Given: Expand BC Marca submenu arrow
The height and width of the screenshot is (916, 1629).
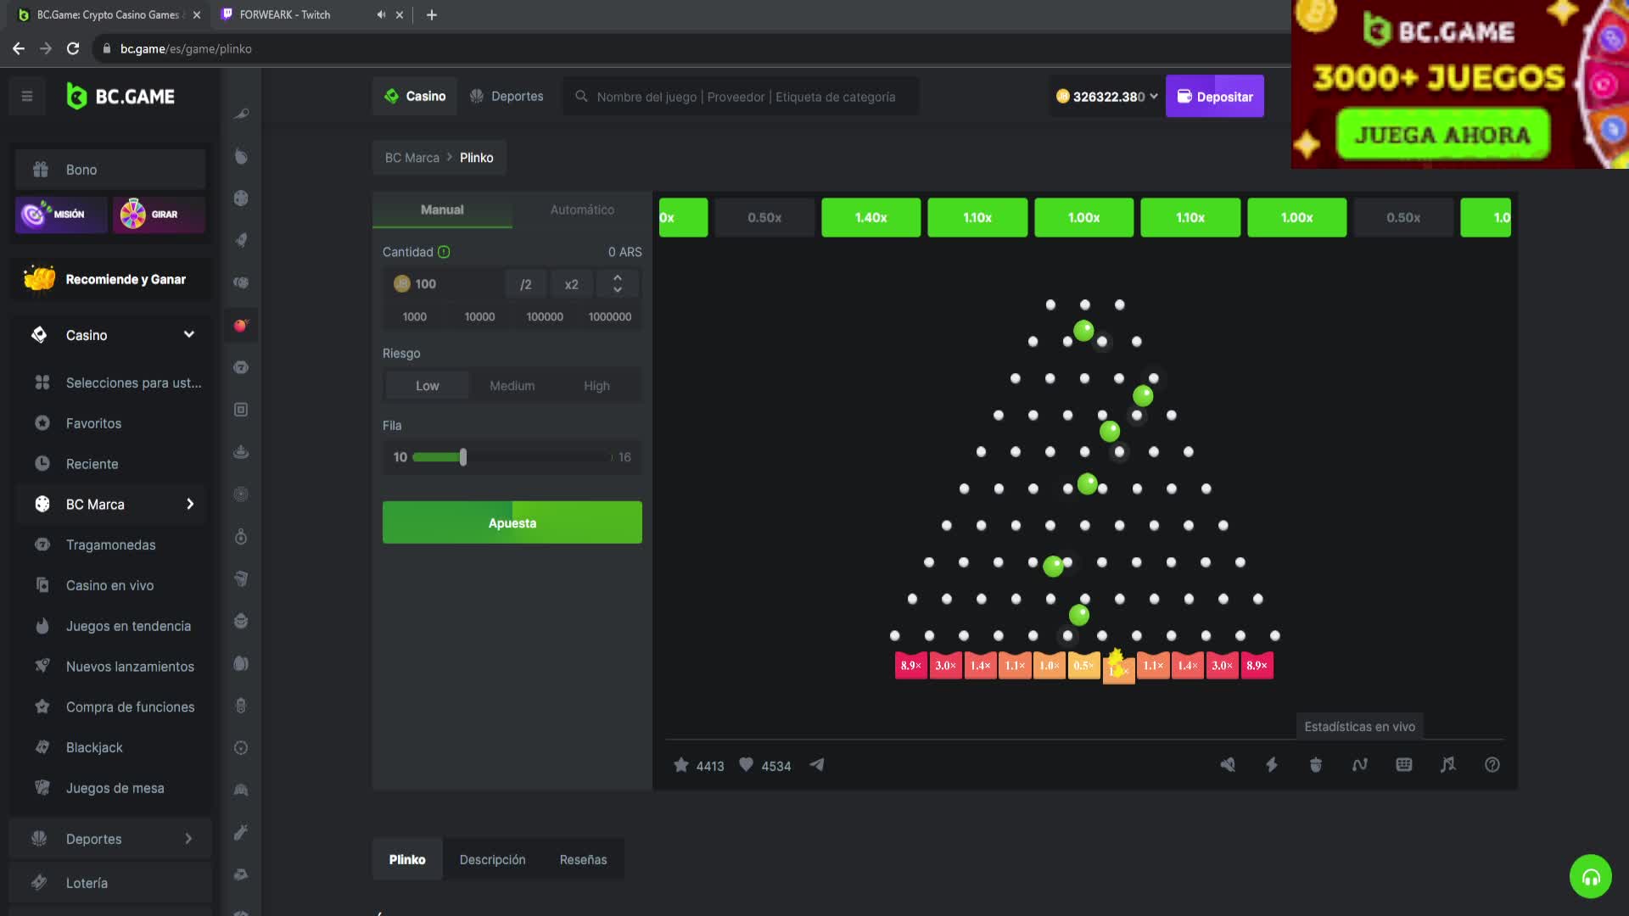Looking at the screenshot, I should pos(190,504).
